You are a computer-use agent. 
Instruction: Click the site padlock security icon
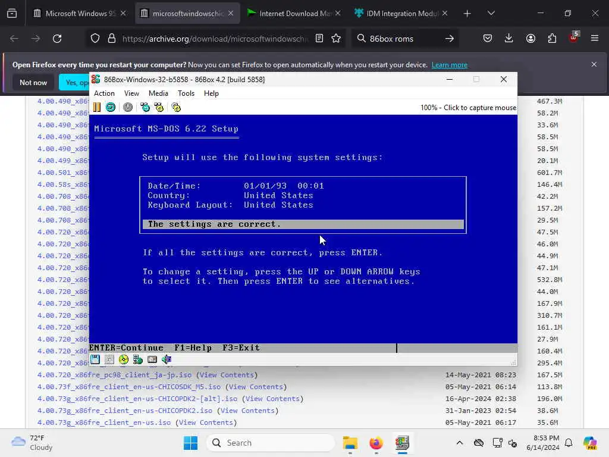[x=112, y=39]
